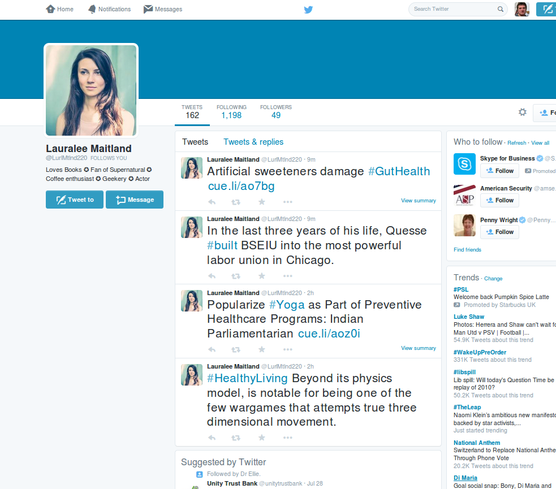Open the #GutHealth hashtag link
Screen dimensions: 556x489
tap(399, 171)
